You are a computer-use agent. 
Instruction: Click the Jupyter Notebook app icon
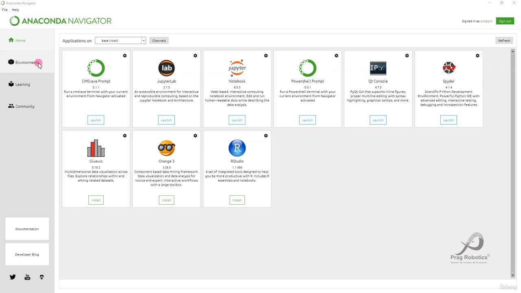pos(237,68)
